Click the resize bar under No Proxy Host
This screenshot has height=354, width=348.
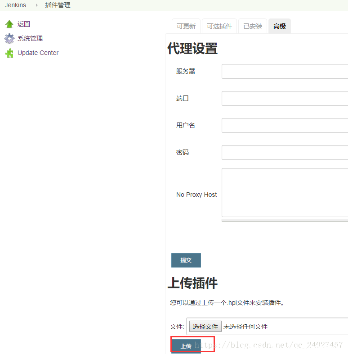click(x=285, y=220)
